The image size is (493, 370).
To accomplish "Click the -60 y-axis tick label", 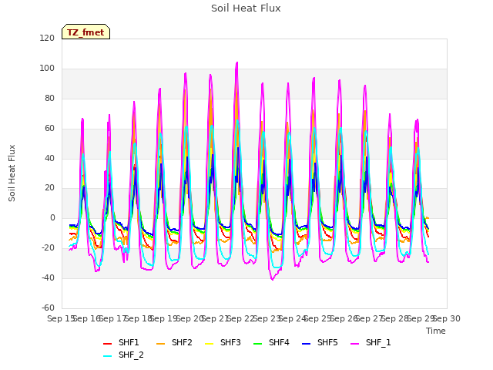I will coord(48,308).
